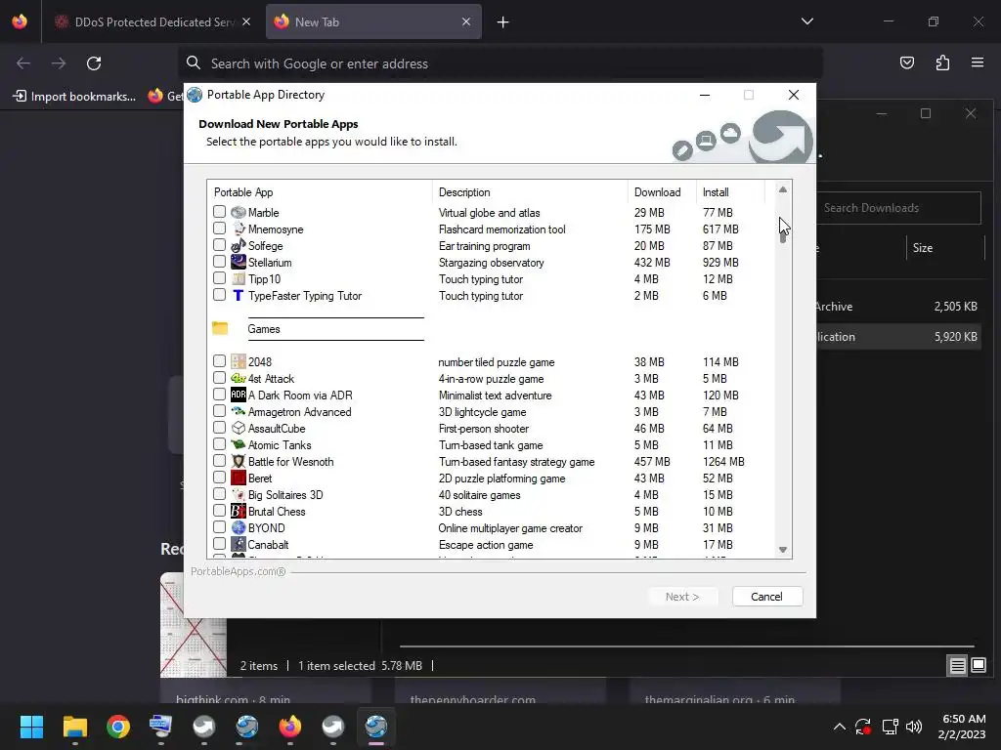Sort by Description column header
The width and height of the screenshot is (1001, 750).
click(x=530, y=192)
